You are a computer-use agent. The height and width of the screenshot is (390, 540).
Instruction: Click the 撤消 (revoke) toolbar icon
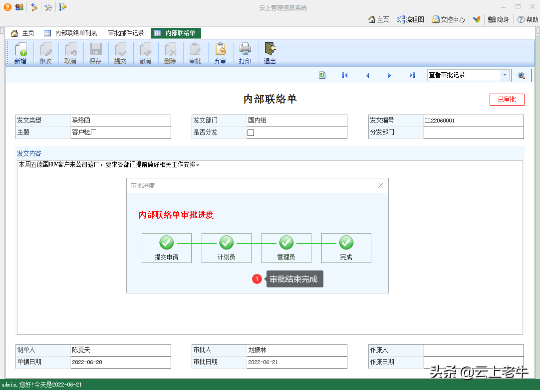pyautogui.click(x=145, y=53)
